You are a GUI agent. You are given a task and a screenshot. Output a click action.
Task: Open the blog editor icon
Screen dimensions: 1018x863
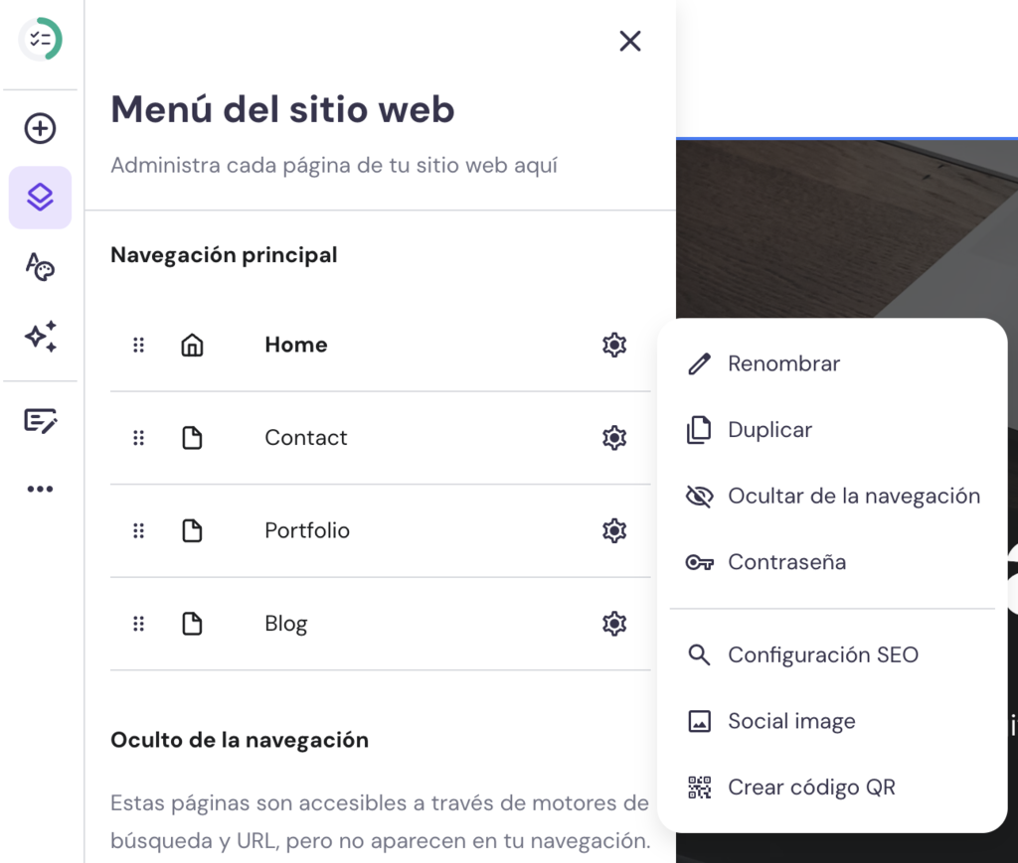coord(40,421)
